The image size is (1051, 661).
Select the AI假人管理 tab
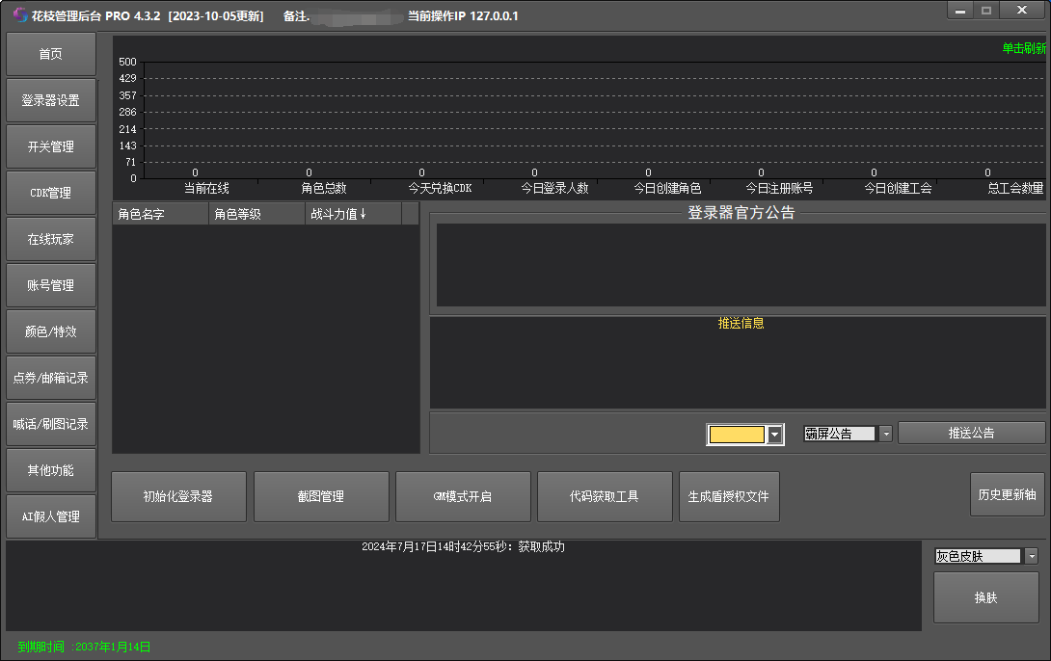tap(51, 516)
